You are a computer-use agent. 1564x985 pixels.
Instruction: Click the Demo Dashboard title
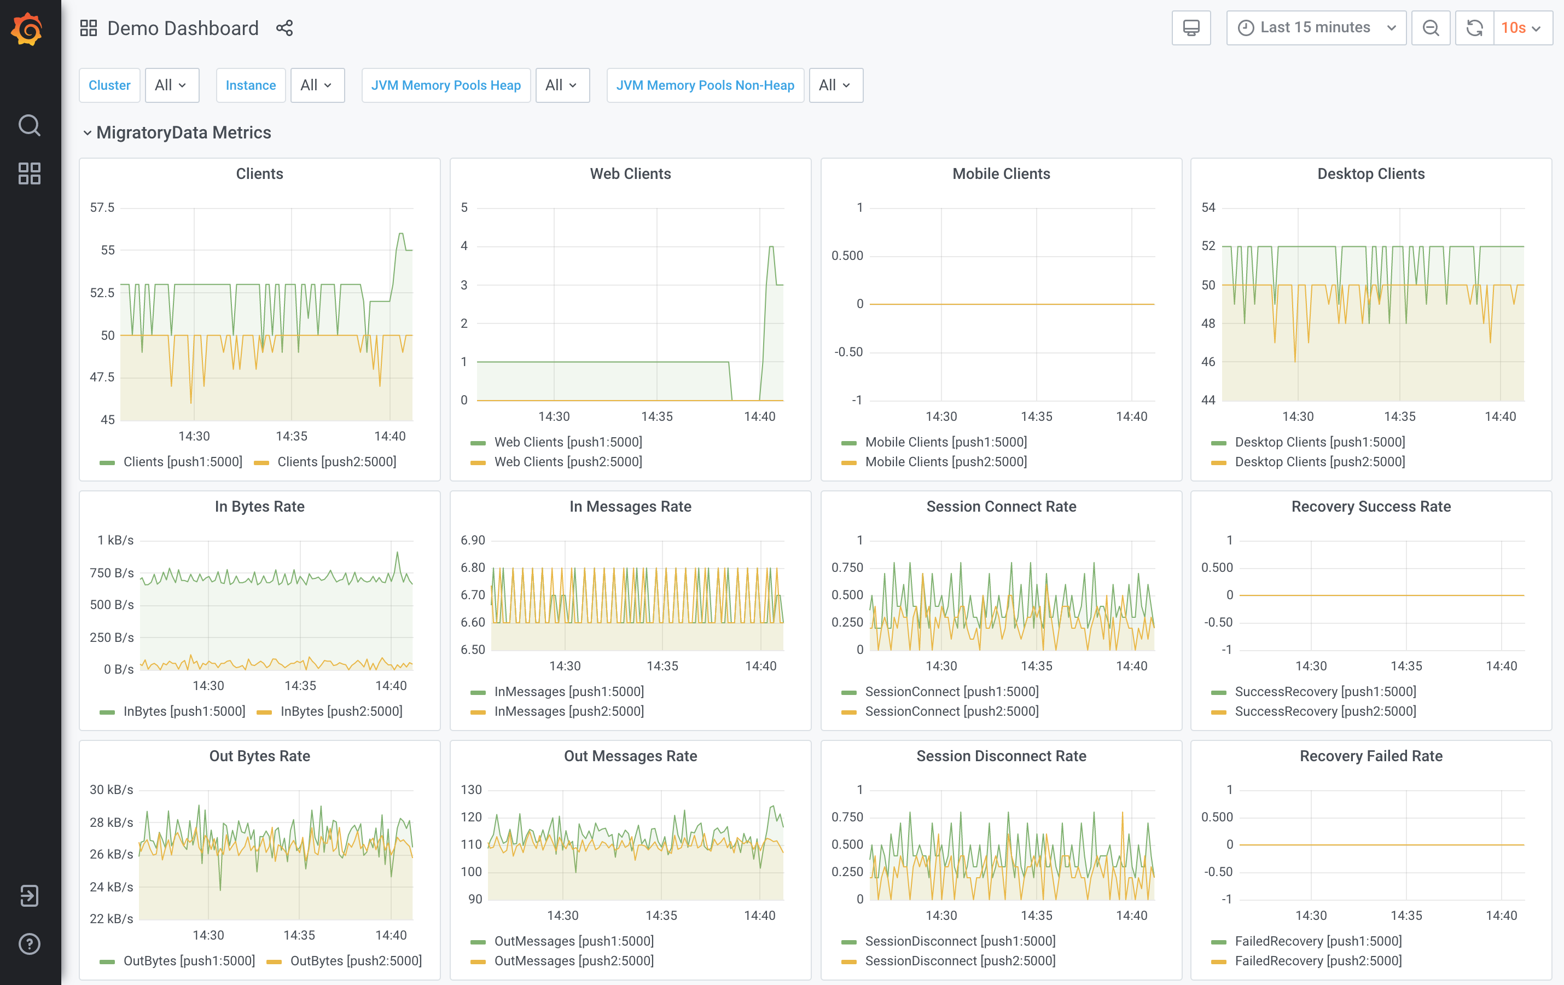(183, 28)
